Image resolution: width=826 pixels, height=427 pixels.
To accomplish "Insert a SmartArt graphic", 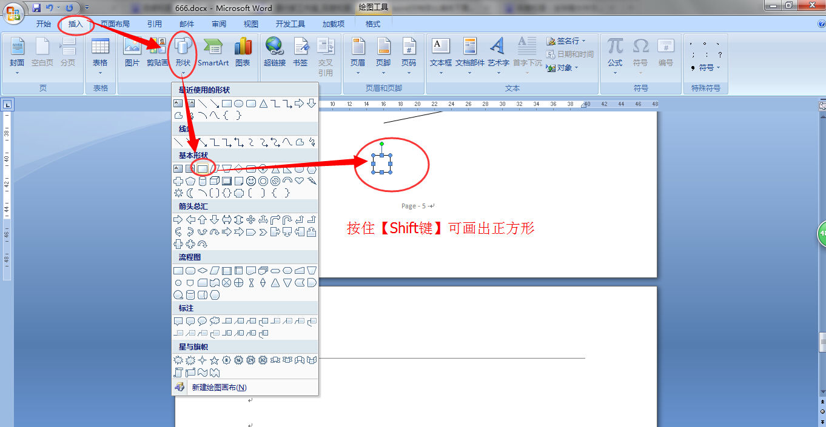I will [213, 52].
